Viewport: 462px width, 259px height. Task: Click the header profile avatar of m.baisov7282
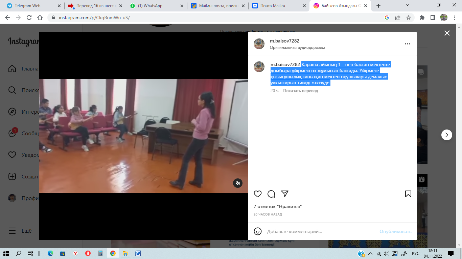pos(259,44)
